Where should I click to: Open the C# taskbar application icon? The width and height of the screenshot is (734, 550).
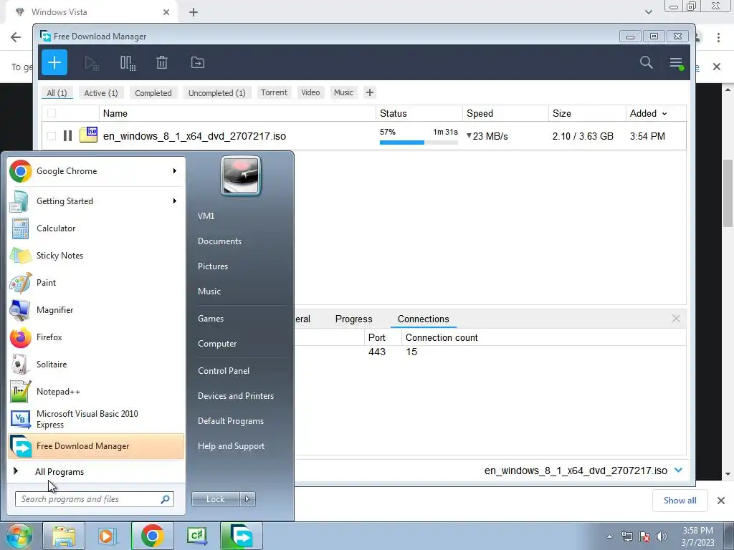196,536
